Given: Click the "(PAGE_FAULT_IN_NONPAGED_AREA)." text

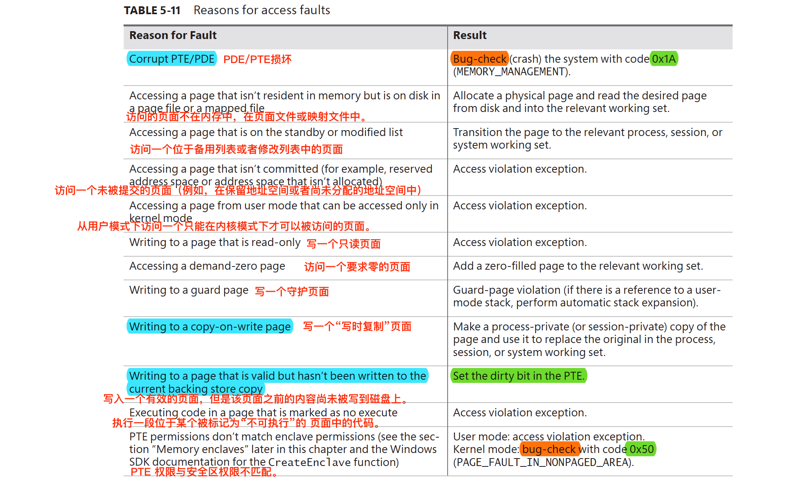Looking at the screenshot, I should click(543, 462).
